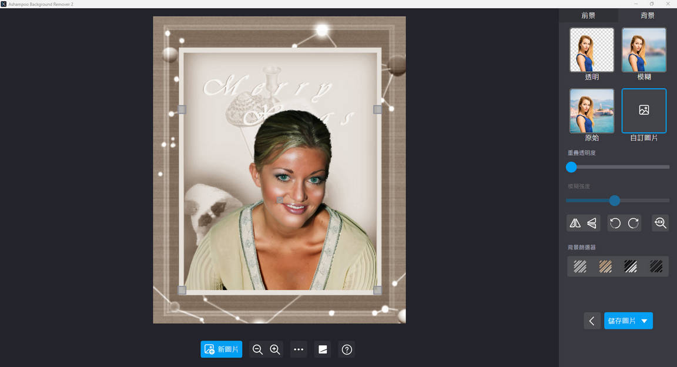Zoom out of the canvas
Viewport: 677px width, 367px height.
tap(257, 349)
